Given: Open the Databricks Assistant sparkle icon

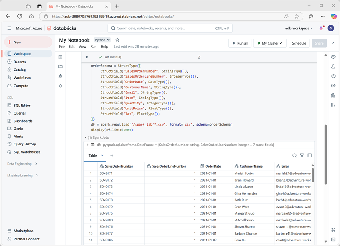Looking at the screenshot, I should coord(60,85).
